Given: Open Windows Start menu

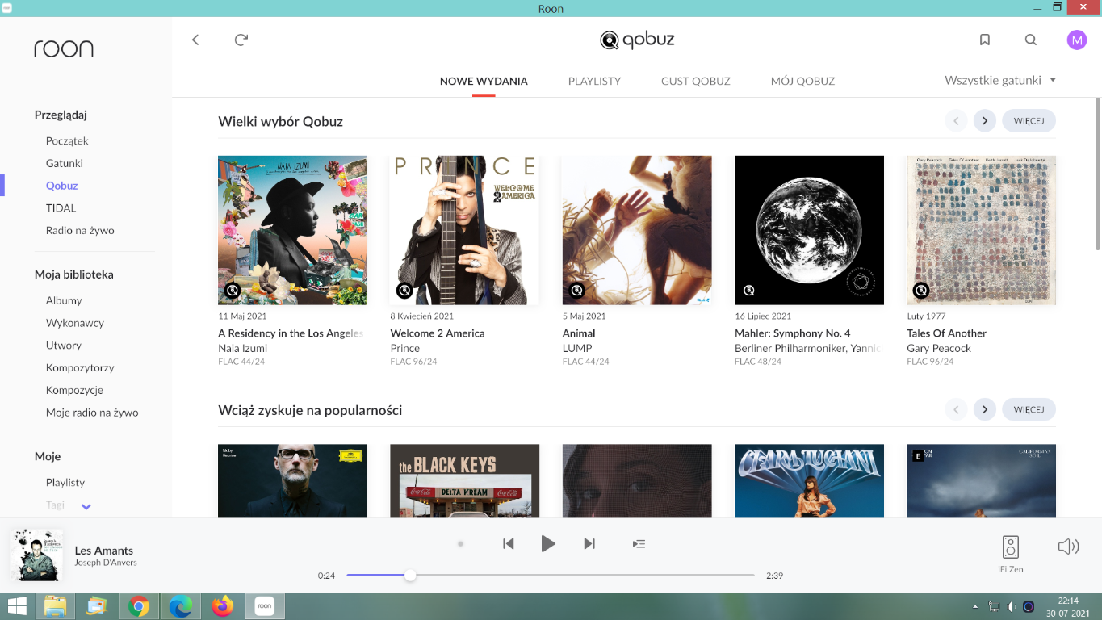Looking at the screenshot, I should [x=16, y=605].
